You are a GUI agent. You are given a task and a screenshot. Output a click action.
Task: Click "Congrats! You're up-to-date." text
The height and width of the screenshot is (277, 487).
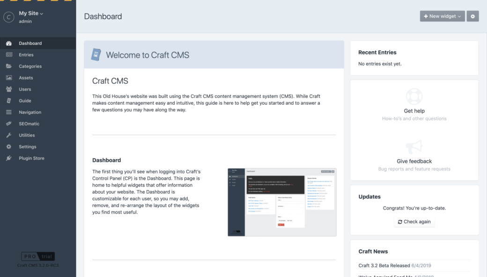414,208
